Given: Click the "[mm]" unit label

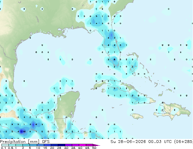Looking at the screenshot, I should (33, 142).
